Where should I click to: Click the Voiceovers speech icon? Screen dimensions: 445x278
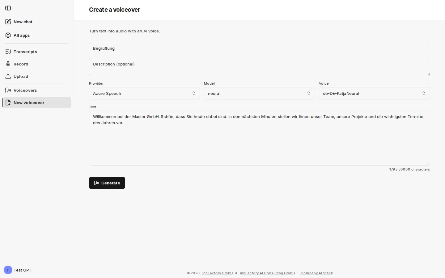(8, 90)
